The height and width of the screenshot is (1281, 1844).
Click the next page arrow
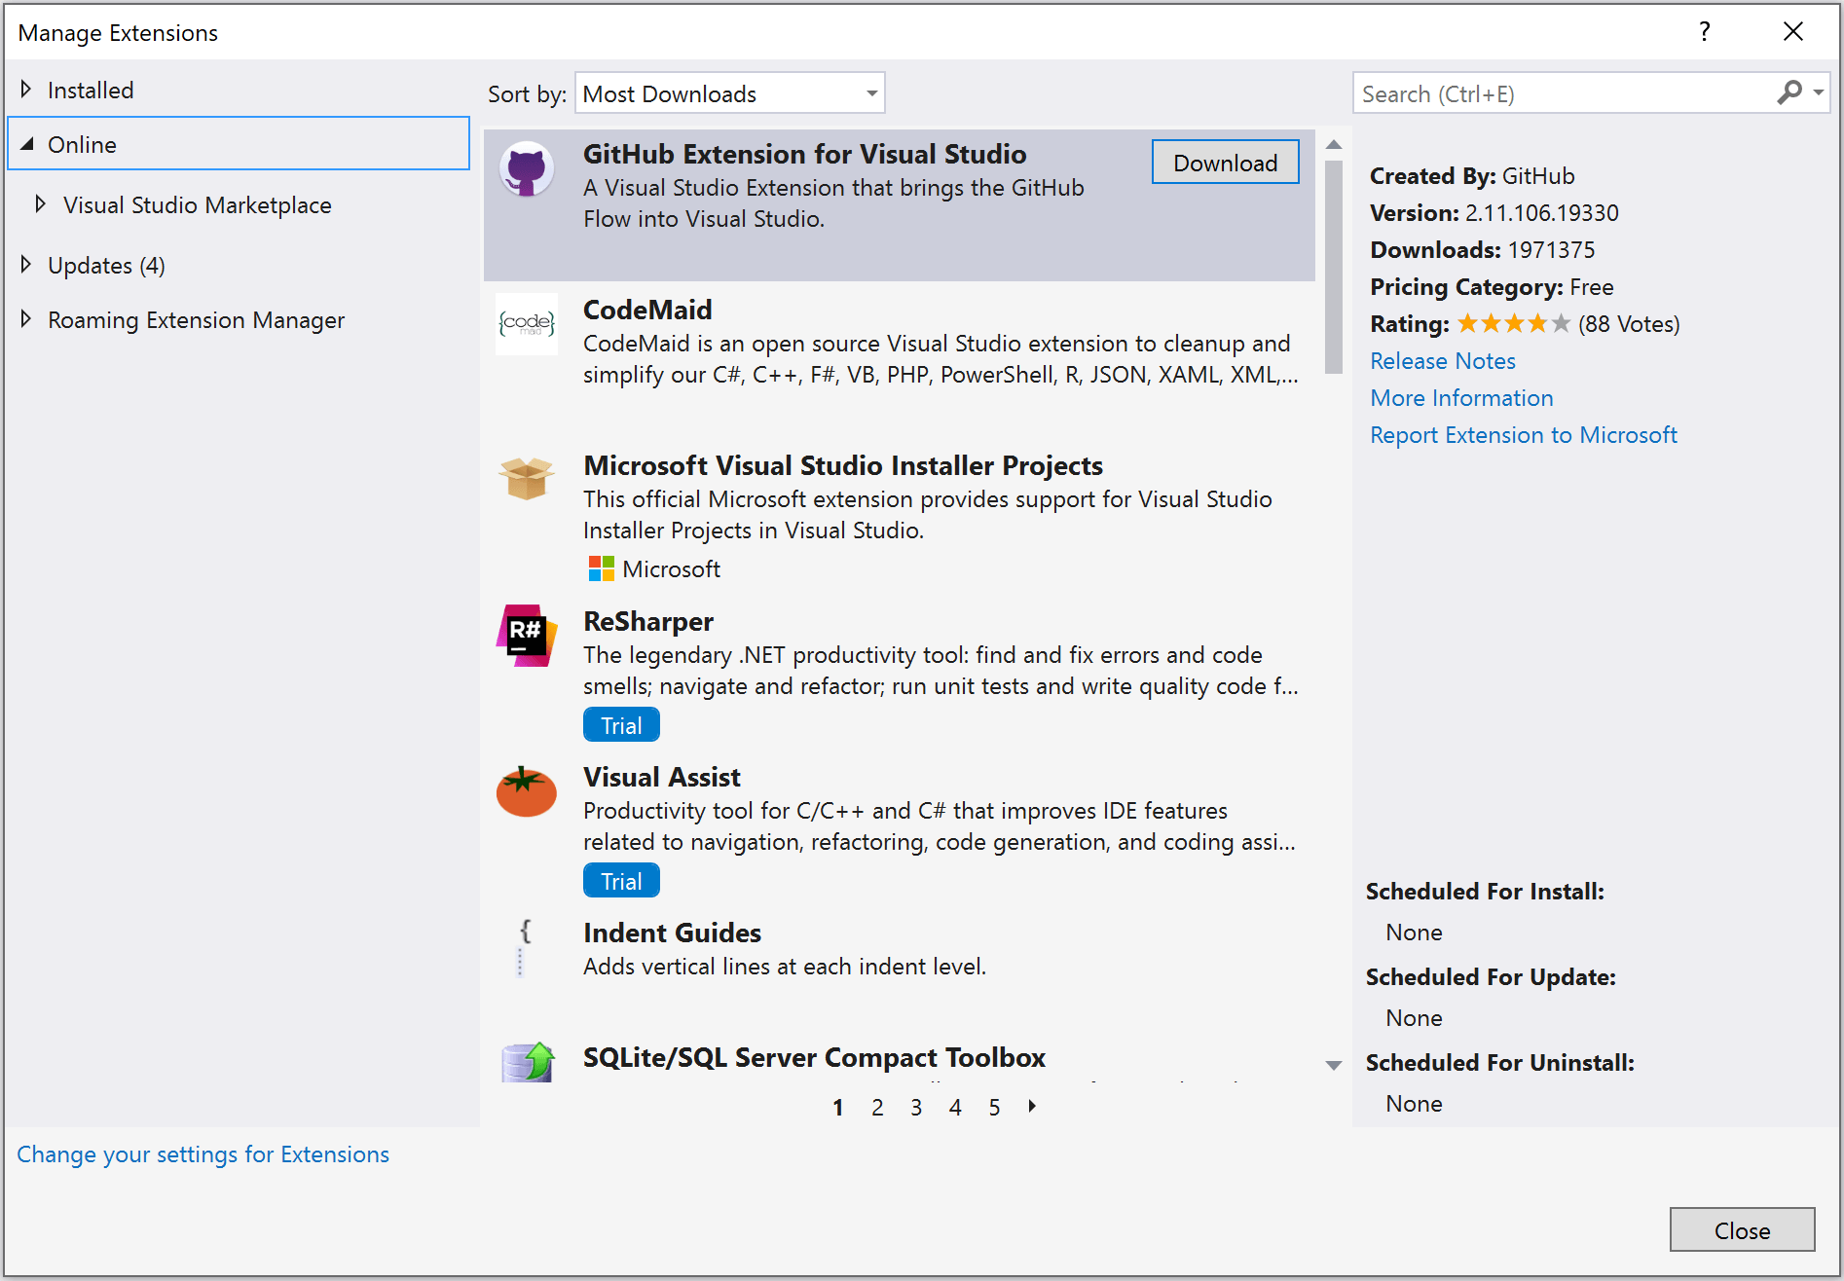(1032, 1107)
